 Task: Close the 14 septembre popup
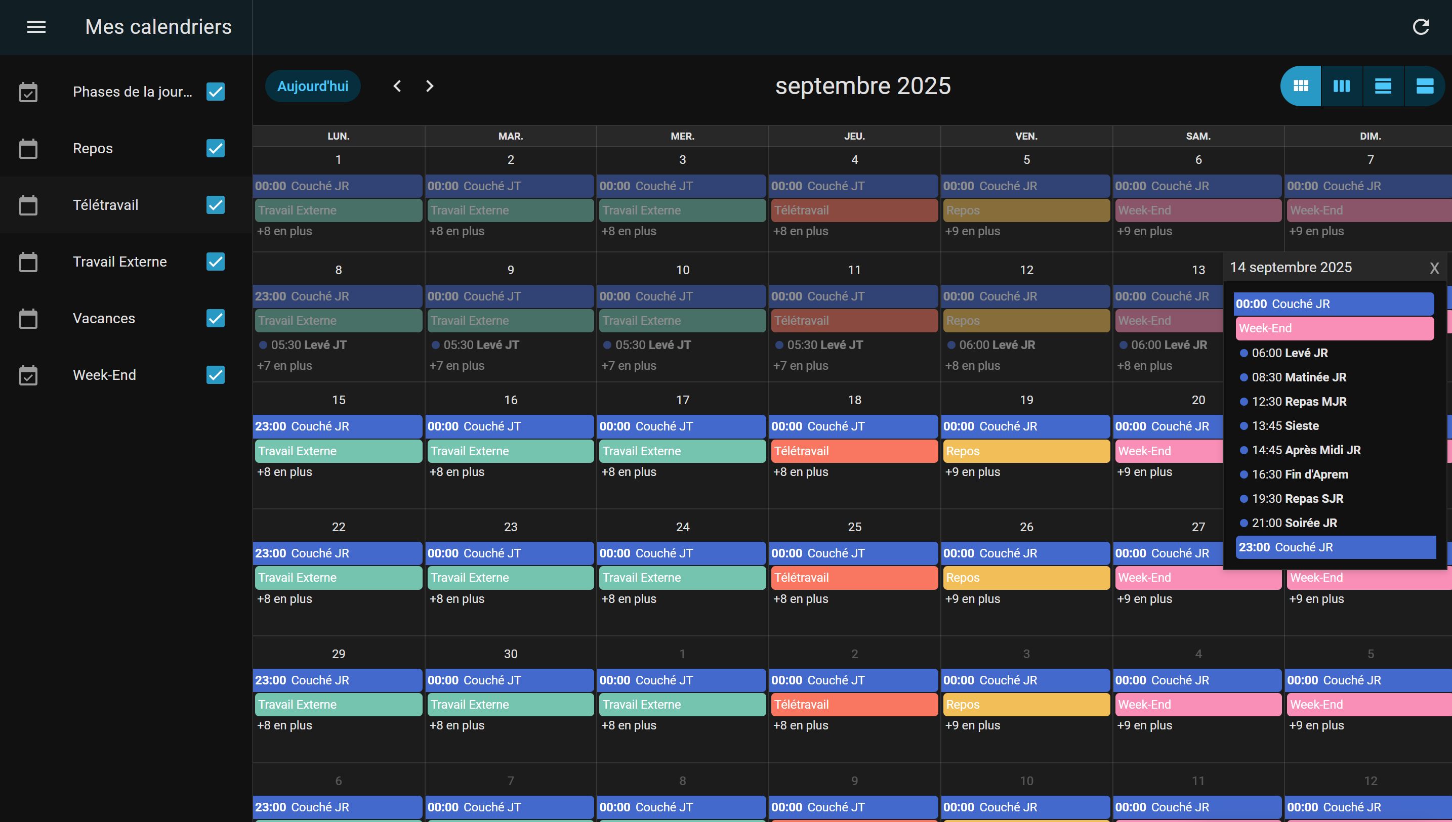pos(1434,268)
